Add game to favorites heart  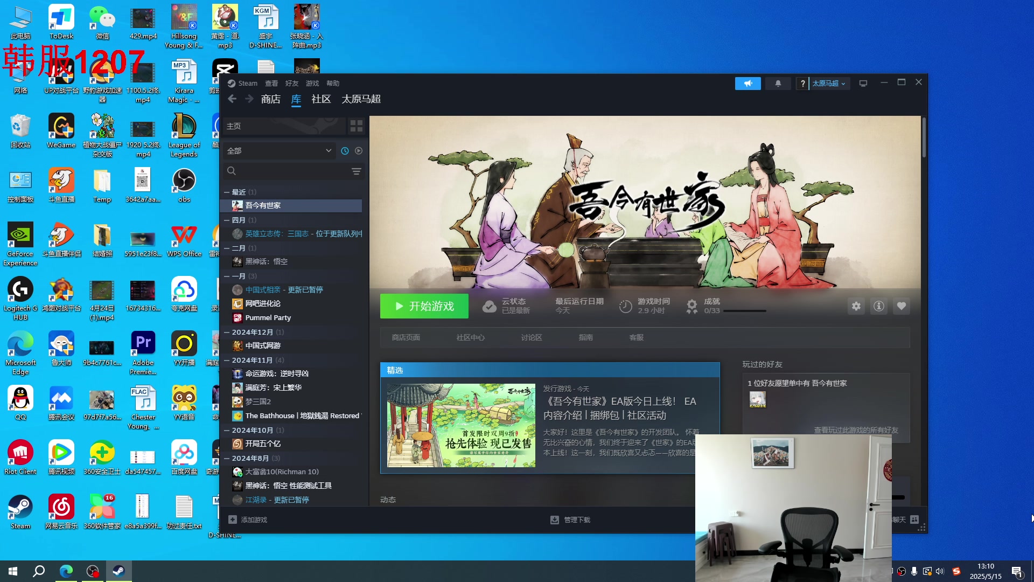[x=901, y=306]
